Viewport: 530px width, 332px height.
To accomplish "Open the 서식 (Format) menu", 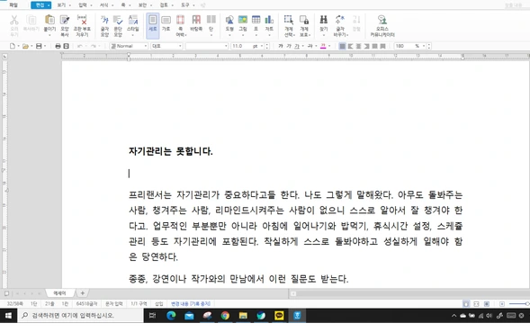I will pyautogui.click(x=103, y=5).
